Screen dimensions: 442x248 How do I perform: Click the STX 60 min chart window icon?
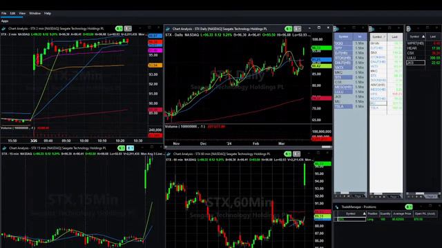(169, 154)
